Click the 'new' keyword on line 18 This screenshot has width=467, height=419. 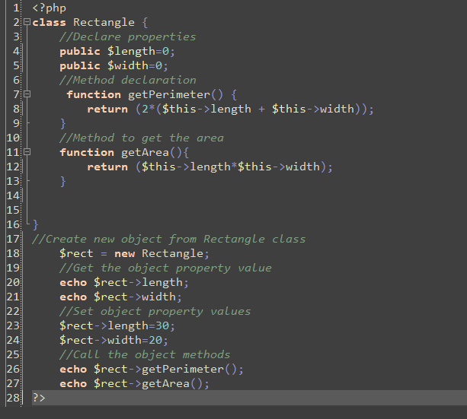pos(124,254)
